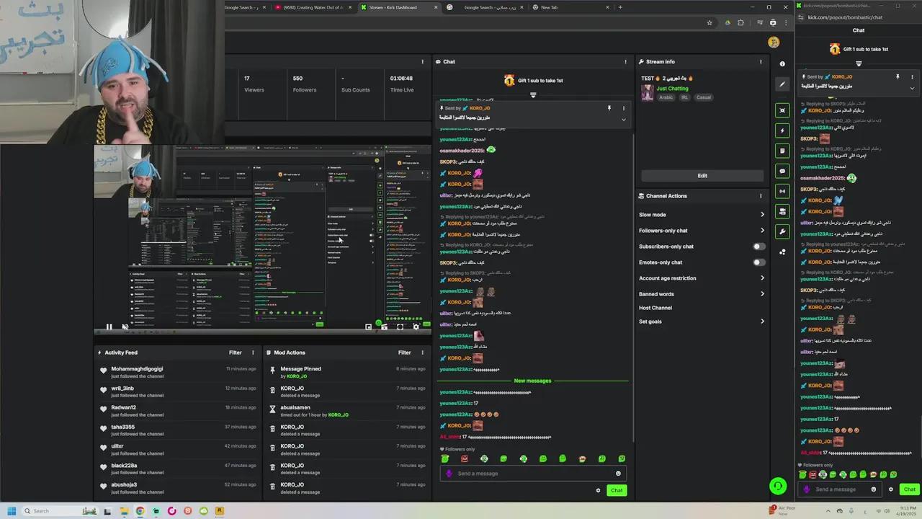Open stream preview player settings gear
Viewport: 922px width, 519px height.
pos(416,327)
